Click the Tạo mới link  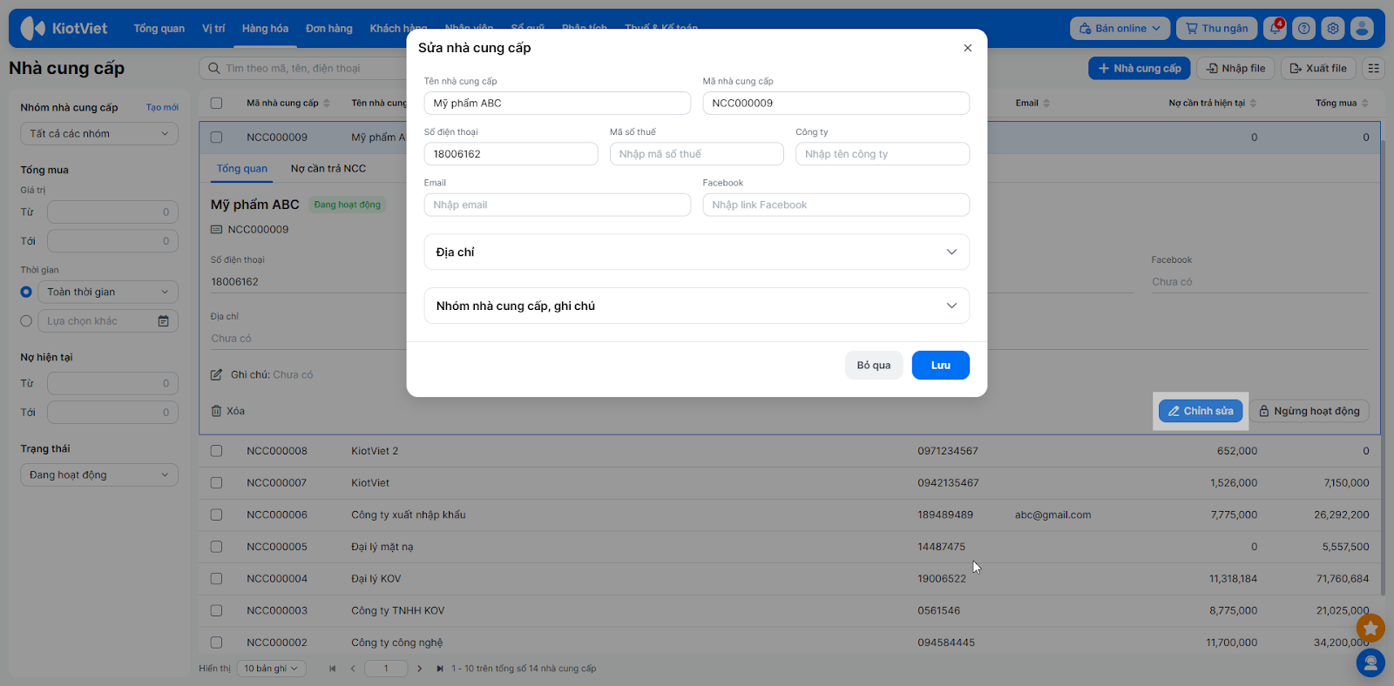[162, 108]
